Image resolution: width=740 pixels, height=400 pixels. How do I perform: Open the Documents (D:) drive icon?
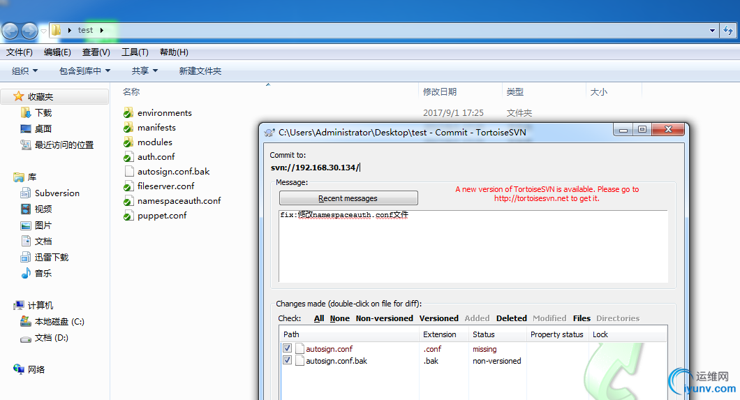[x=26, y=338]
